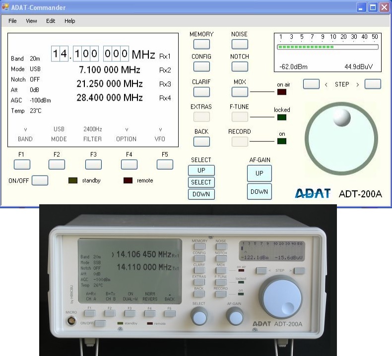Open the View menu

coord(31,21)
